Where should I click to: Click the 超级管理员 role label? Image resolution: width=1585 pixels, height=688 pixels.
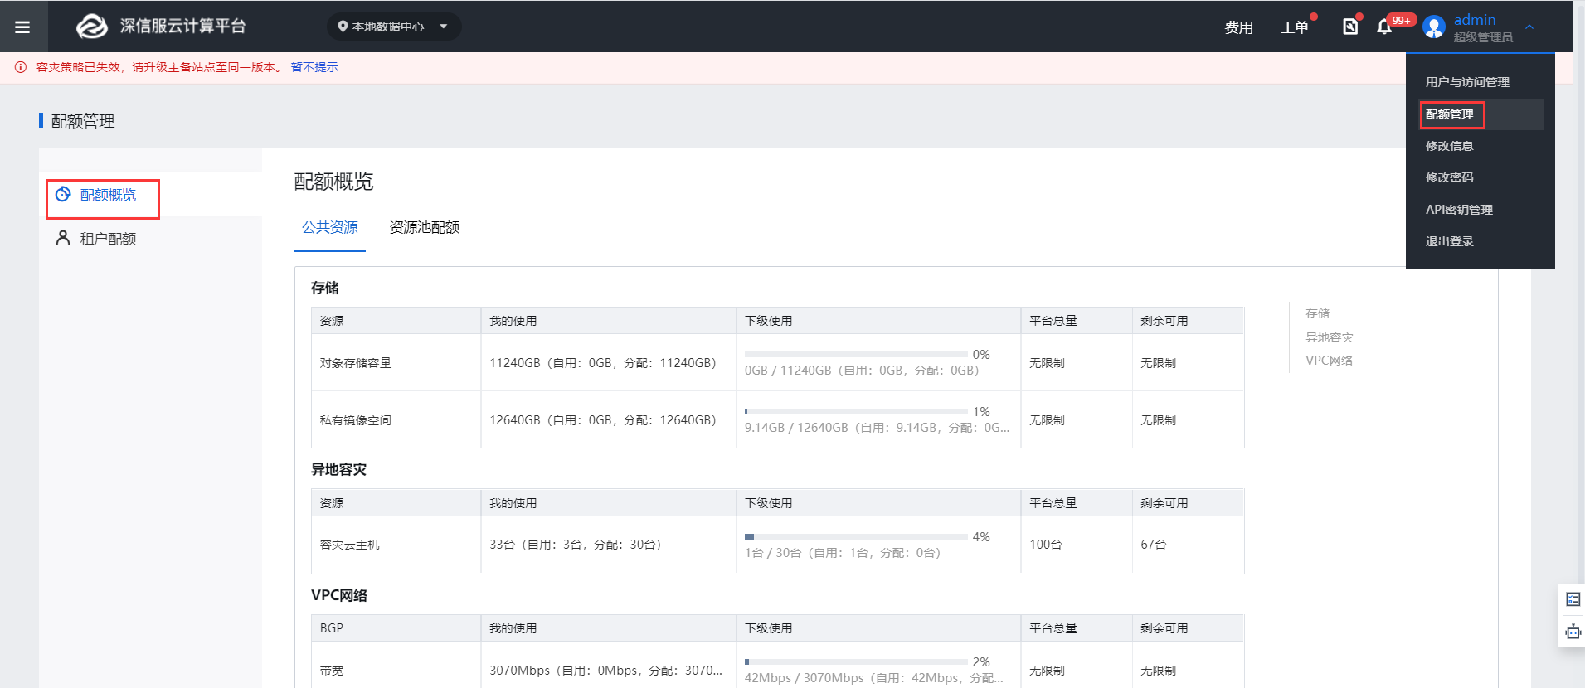[1483, 37]
